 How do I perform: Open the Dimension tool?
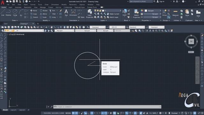[73, 13]
